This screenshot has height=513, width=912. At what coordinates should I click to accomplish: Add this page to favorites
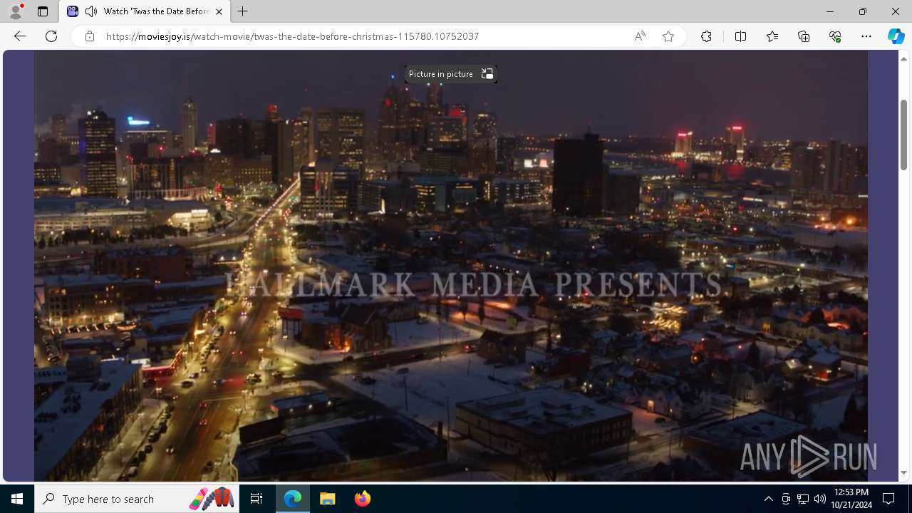click(668, 36)
